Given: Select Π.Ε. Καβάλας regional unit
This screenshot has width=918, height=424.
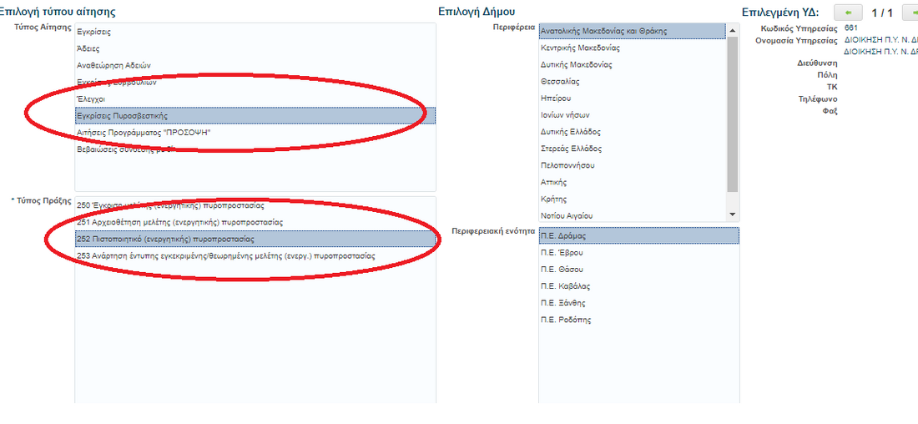Looking at the screenshot, I should click(566, 286).
